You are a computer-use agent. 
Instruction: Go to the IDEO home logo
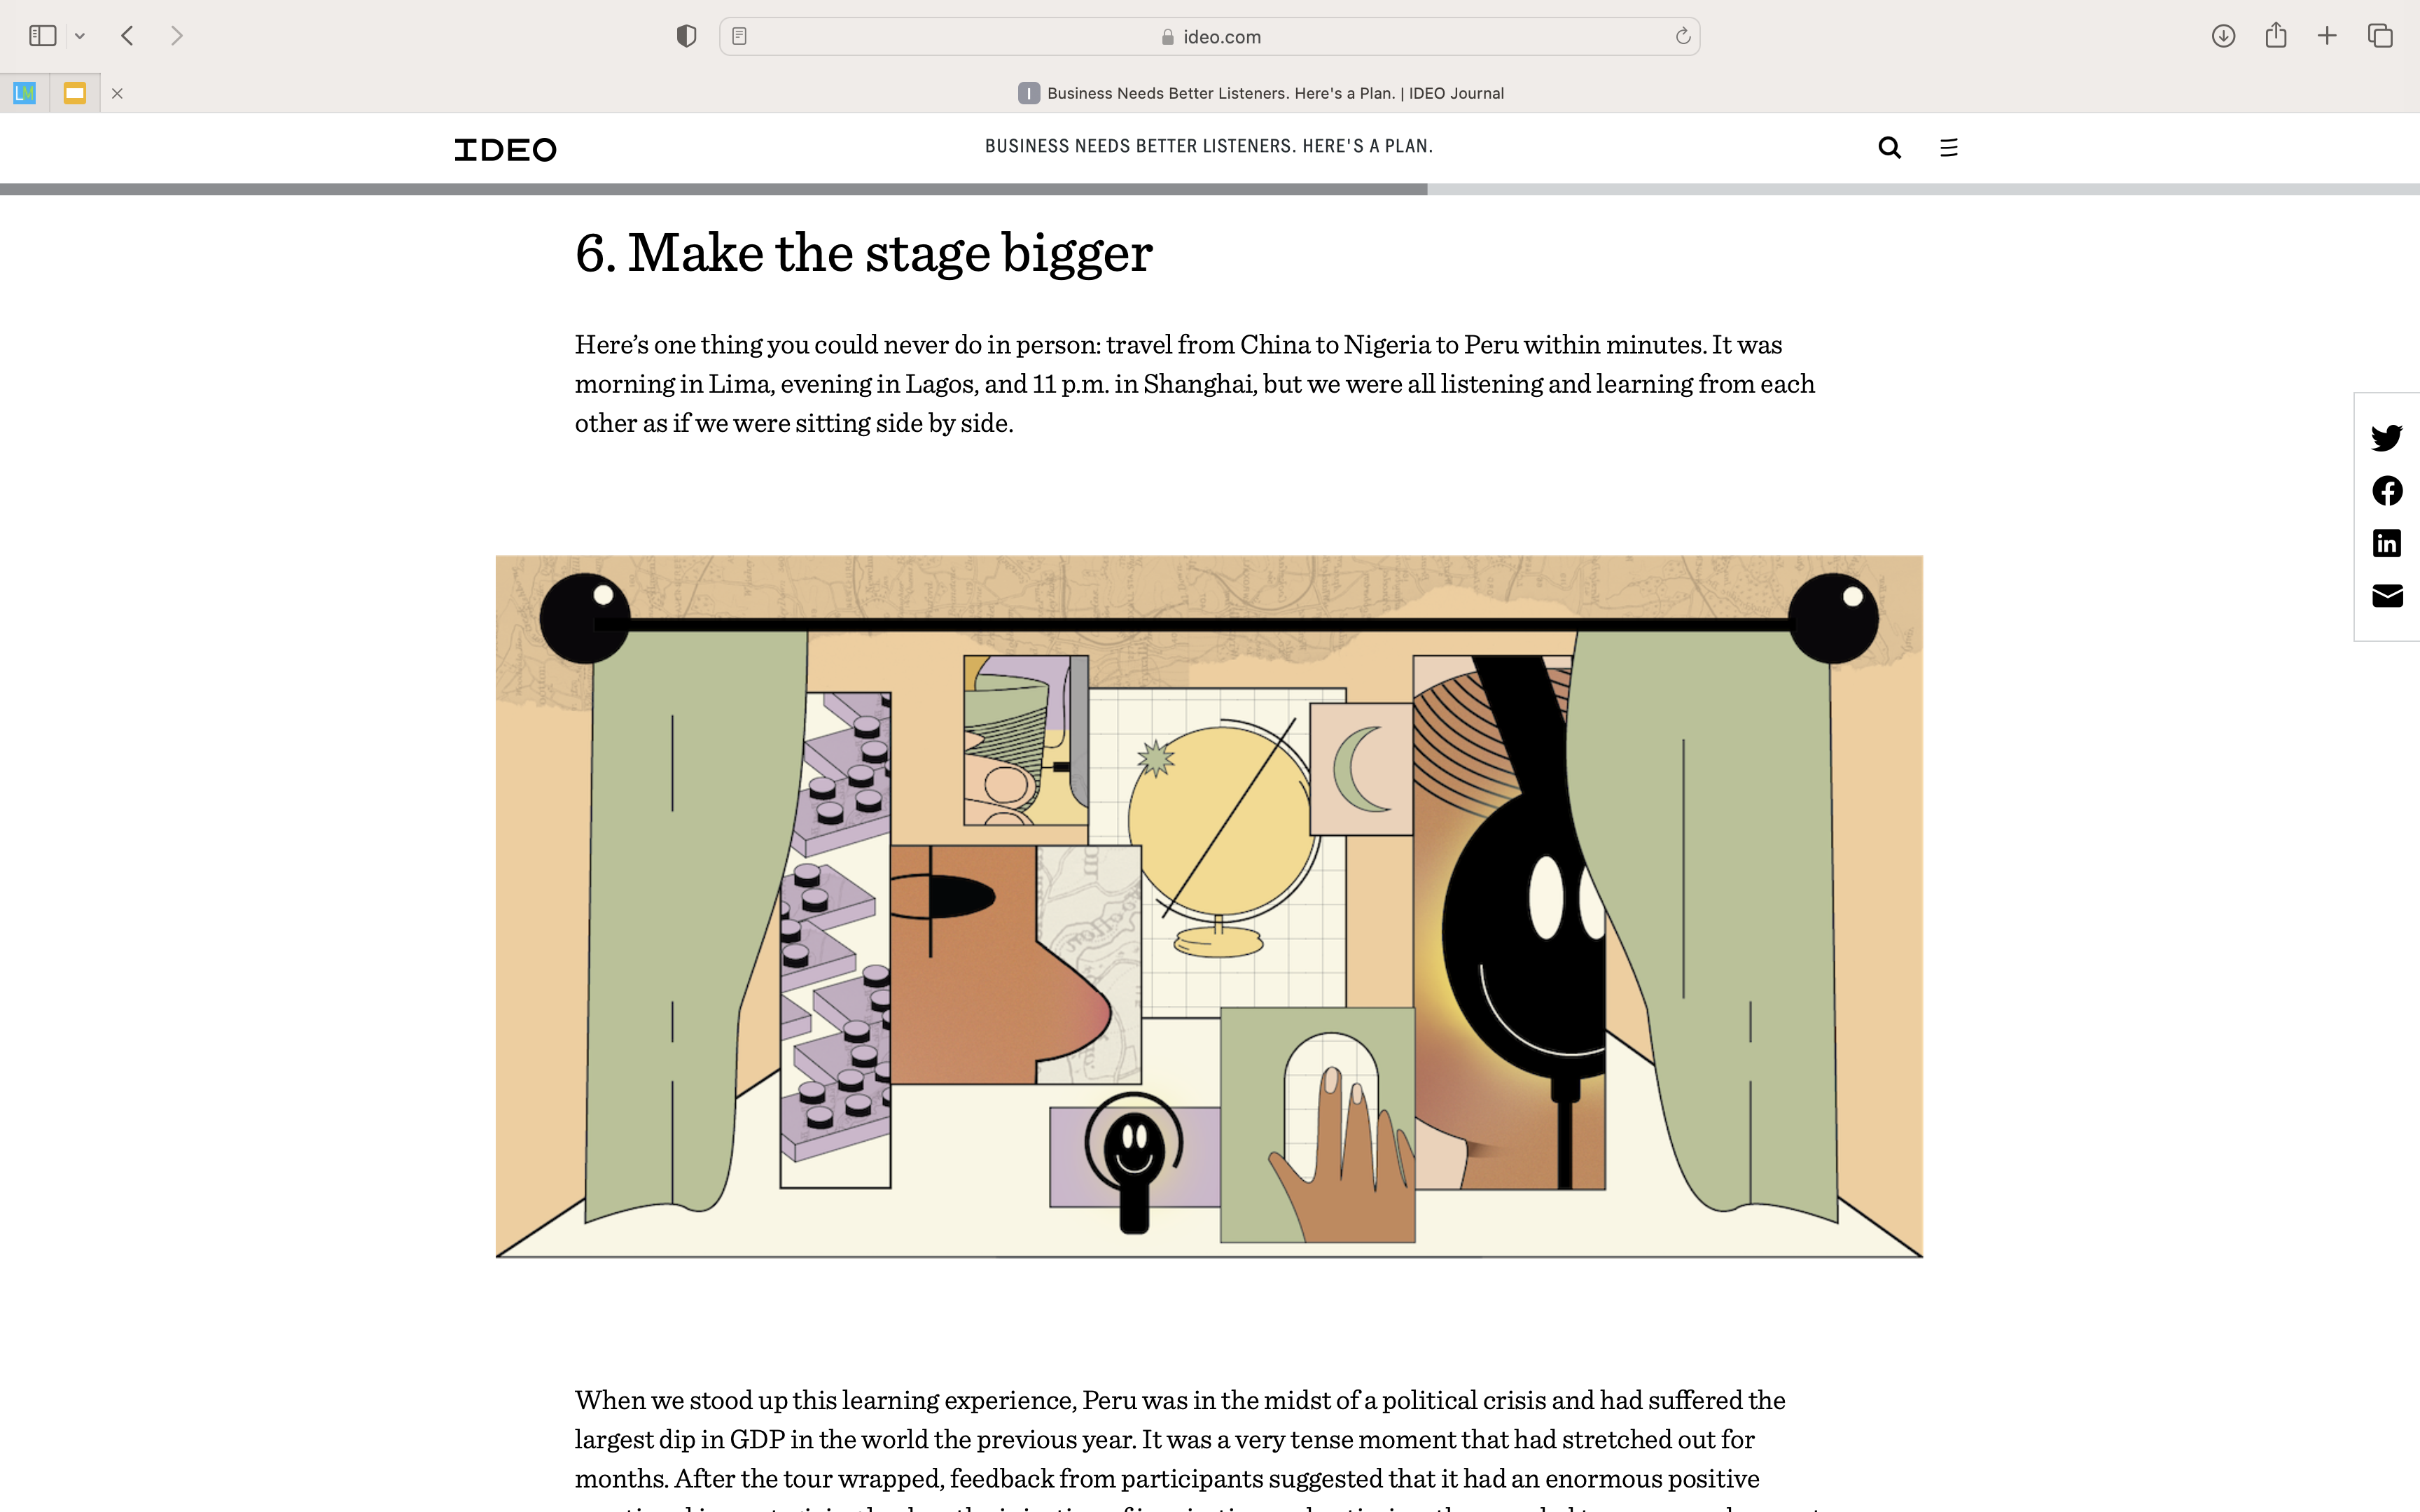[x=505, y=150]
